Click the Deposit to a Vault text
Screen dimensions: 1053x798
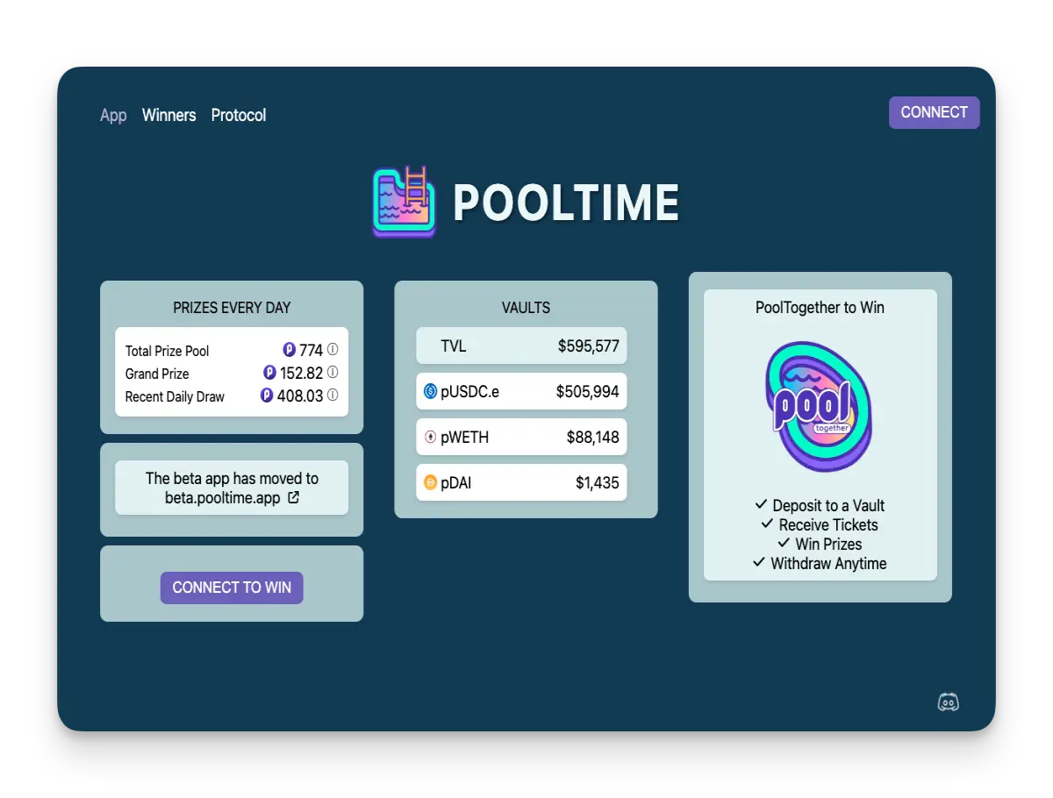(x=828, y=505)
